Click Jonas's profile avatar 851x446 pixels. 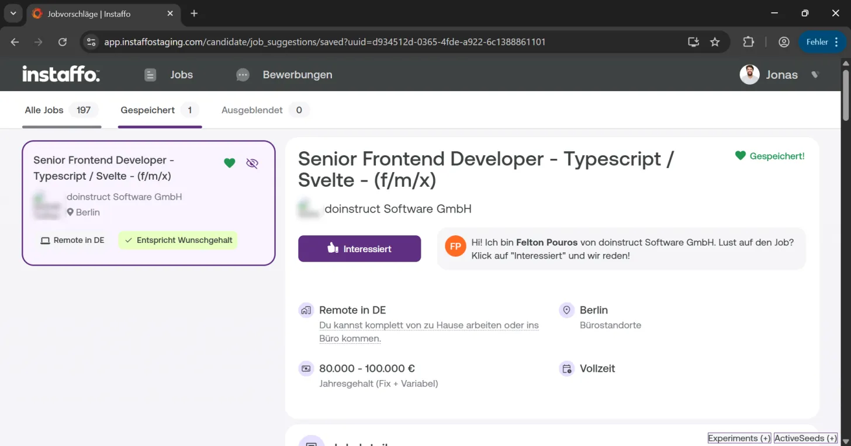[x=749, y=75]
